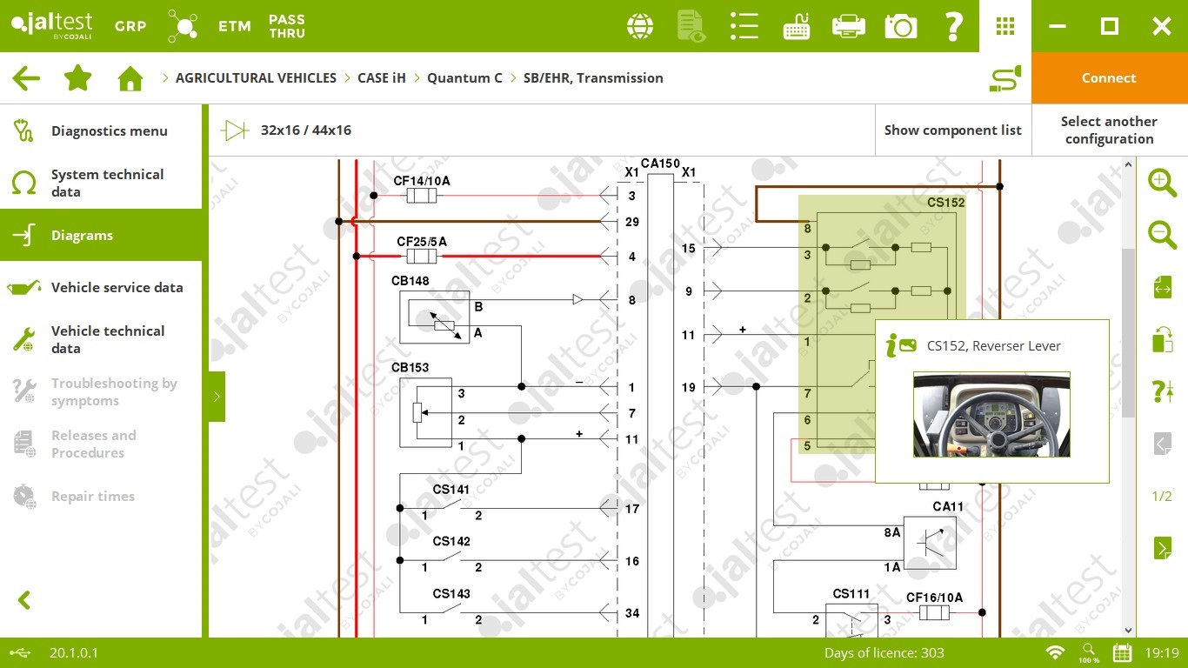This screenshot has width=1188, height=668.
Task: Open the PASS THRU module
Action: coord(287,26)
